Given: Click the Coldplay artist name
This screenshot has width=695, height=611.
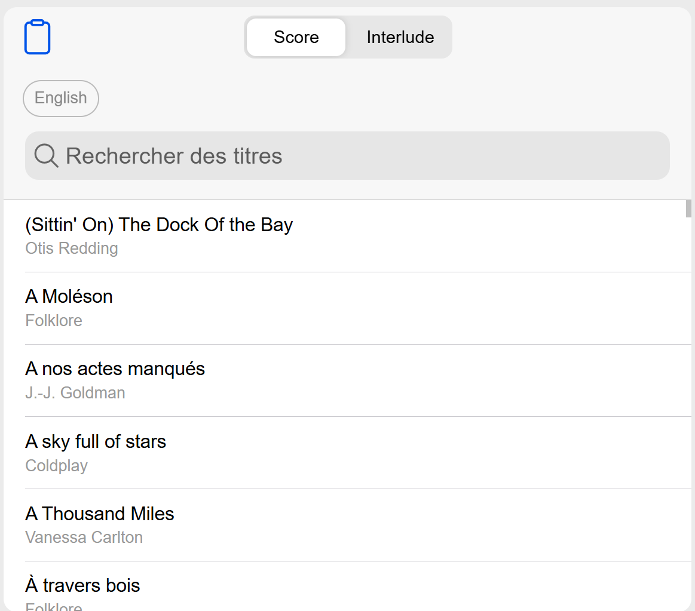Looking at the screenshot, I should click(57, 466).
